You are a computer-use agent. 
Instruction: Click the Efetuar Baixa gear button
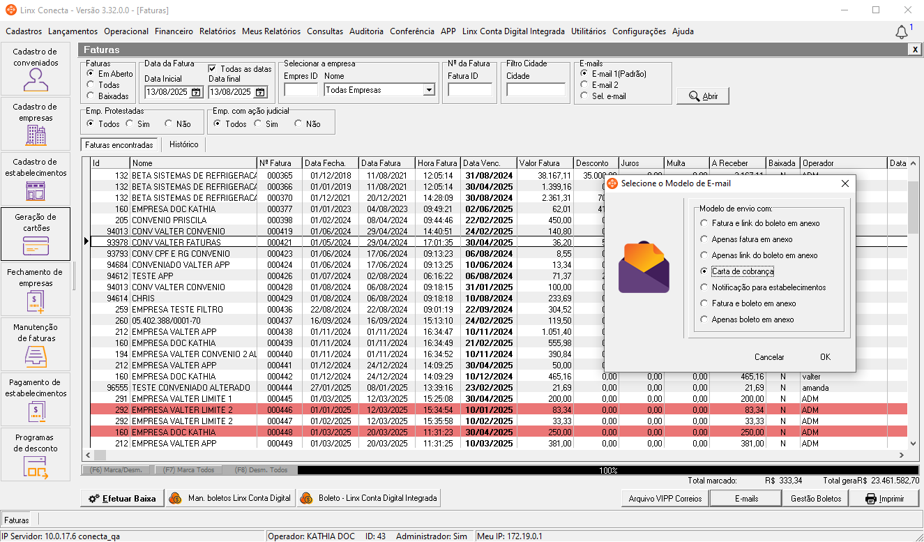click(x=123, y=498)
